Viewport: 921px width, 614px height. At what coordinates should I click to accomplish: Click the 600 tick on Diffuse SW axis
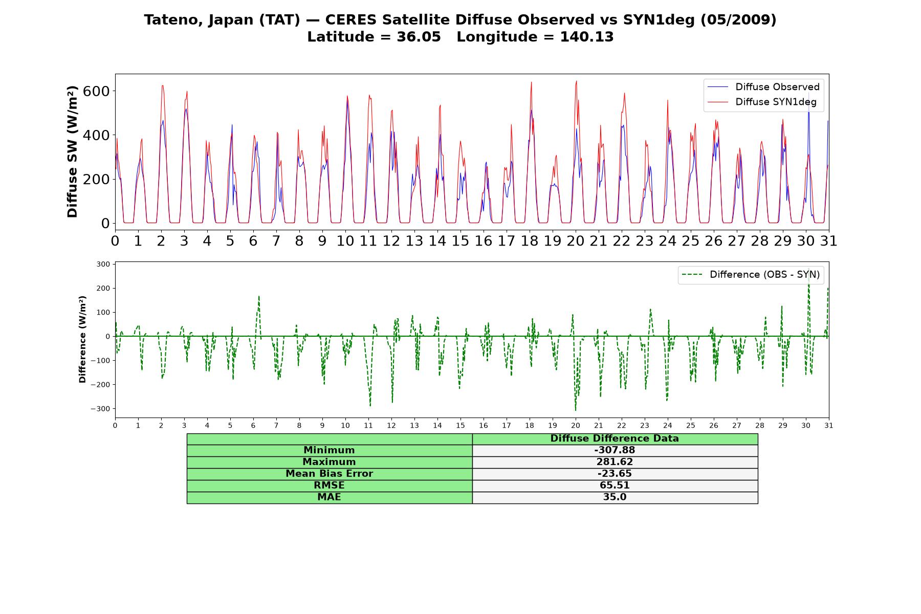pos(96,91)
